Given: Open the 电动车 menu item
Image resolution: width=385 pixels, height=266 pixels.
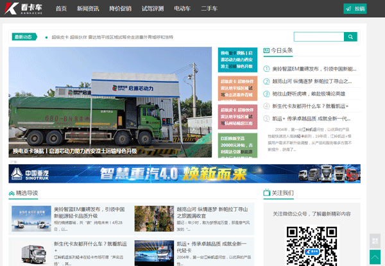Looking at the screenshot, I should (182, 8).
